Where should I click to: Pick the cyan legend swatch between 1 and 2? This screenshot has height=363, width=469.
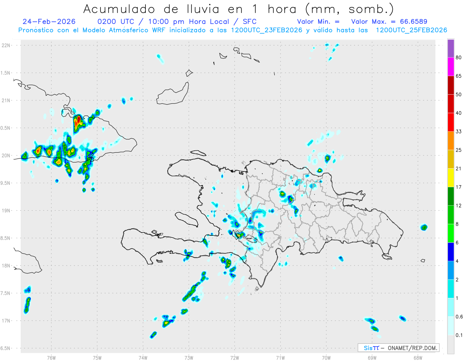tap(451, 289)
